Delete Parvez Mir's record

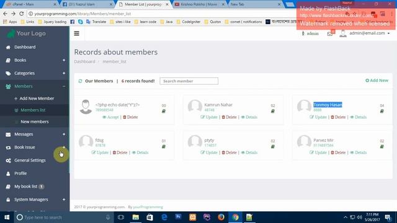point(338,152)
